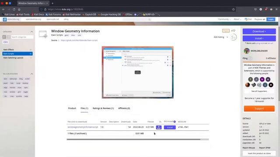The width and height of the screenshot is (280, 157).
Task: Click the download icon in file row
Action: pyautogui.click(x=159, y=127)
